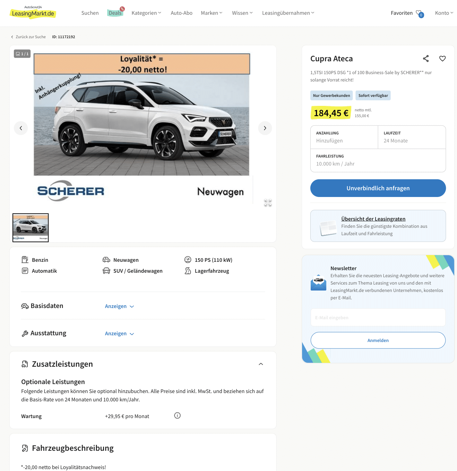Collapse the Zusatzleistungen section
Image resolution: width=457 pixels, height=471 pixels.
pos(261,364)
